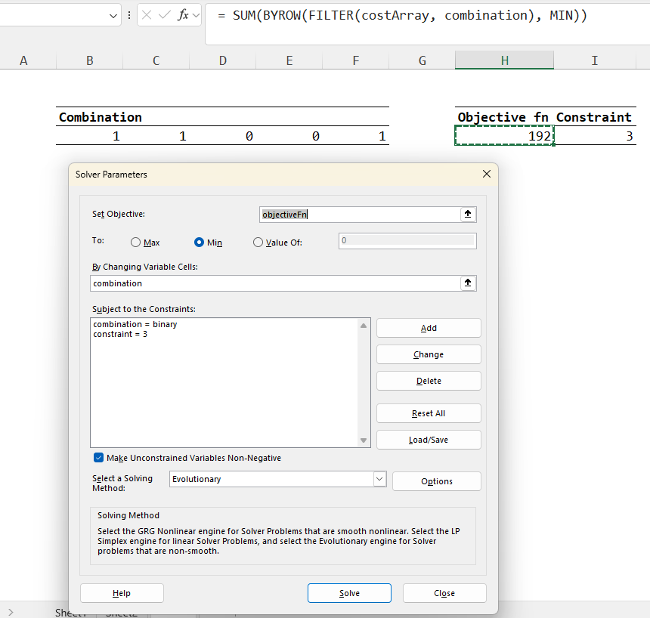Click the Constraint cell showing 3

pyautogui.click(x=595, y=136)
